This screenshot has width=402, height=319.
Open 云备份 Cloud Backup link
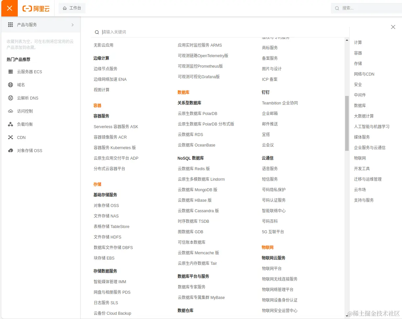(x=112, y=313)
